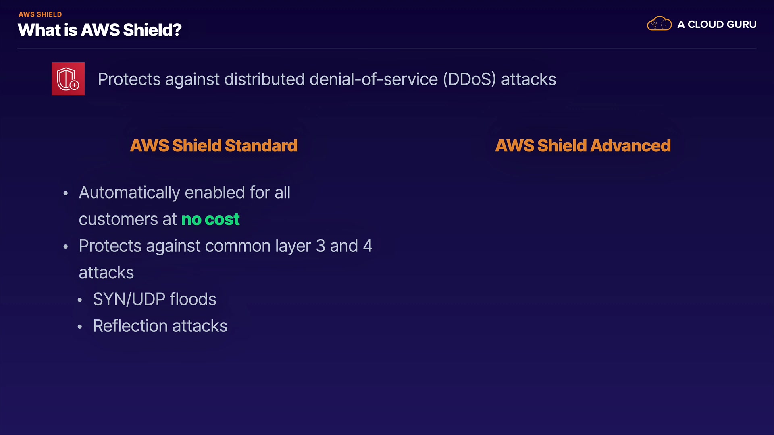Click the "customers at" text
The image size is (774, 435).
(x=127, y=220)
